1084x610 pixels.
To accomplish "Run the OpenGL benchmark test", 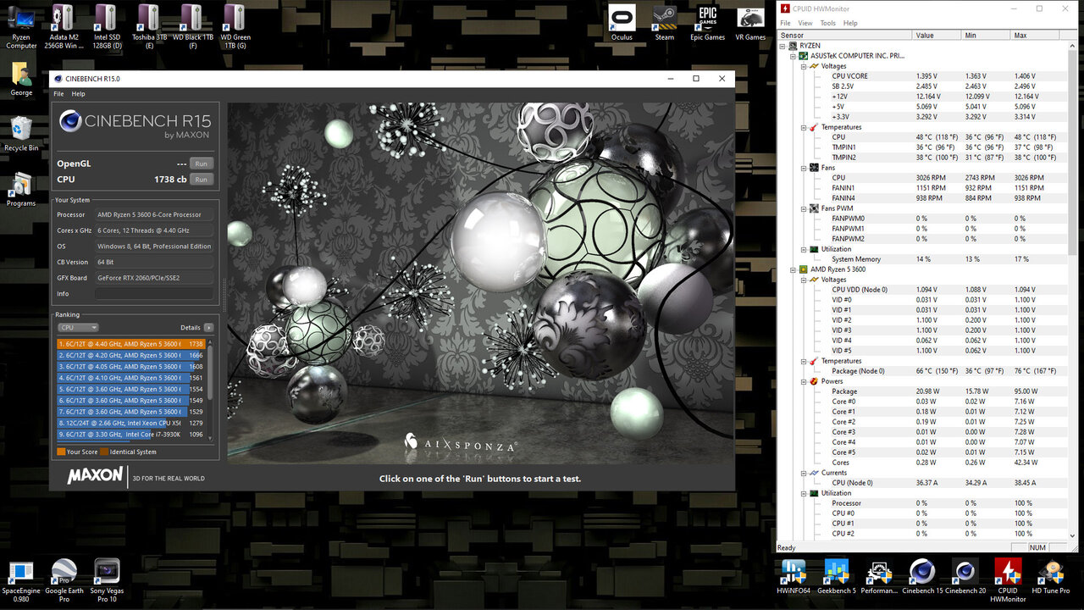I will tap(201, 164).
